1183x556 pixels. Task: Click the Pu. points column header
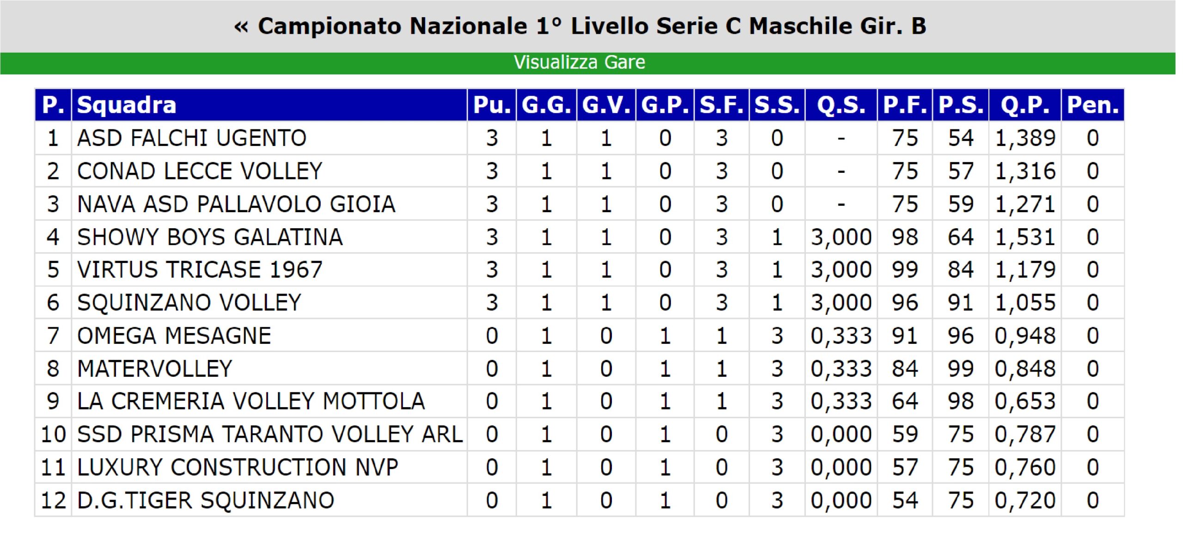(x=492, y=105)
